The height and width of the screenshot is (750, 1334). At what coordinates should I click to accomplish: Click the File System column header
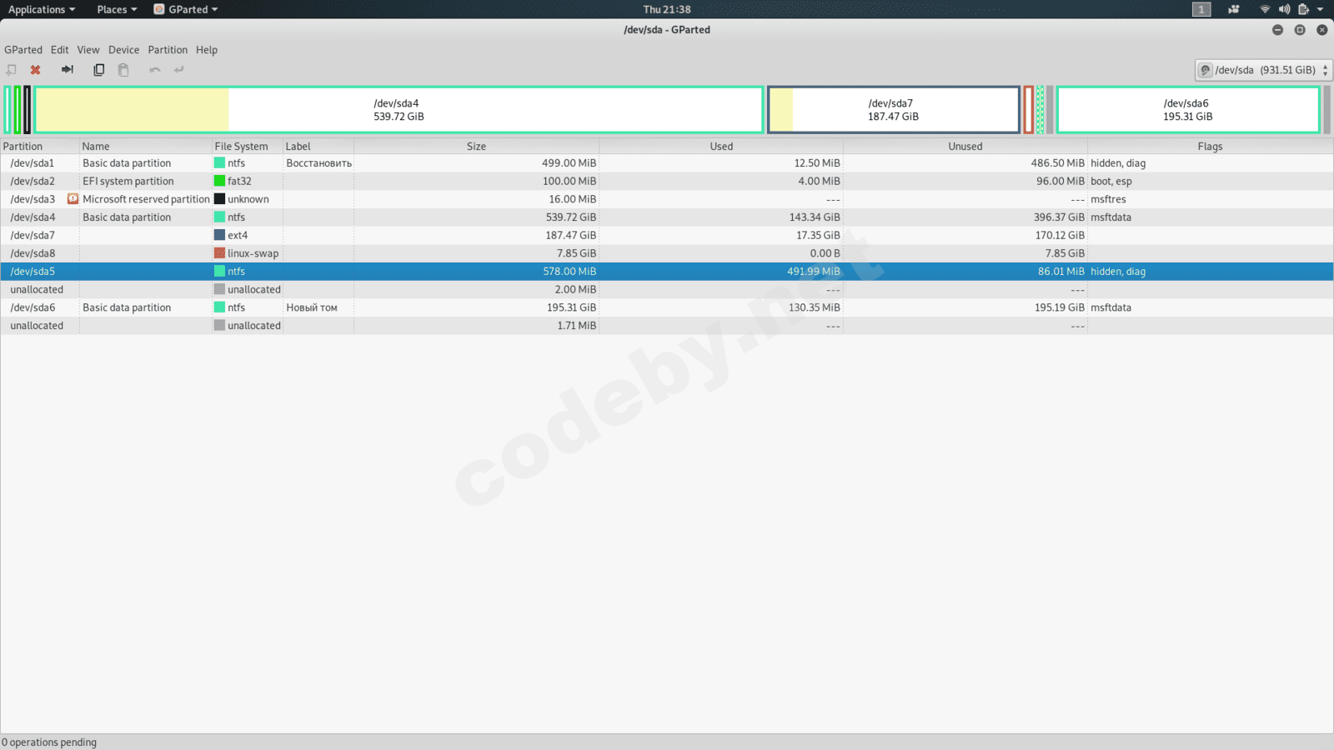click(x=247, y=147)
